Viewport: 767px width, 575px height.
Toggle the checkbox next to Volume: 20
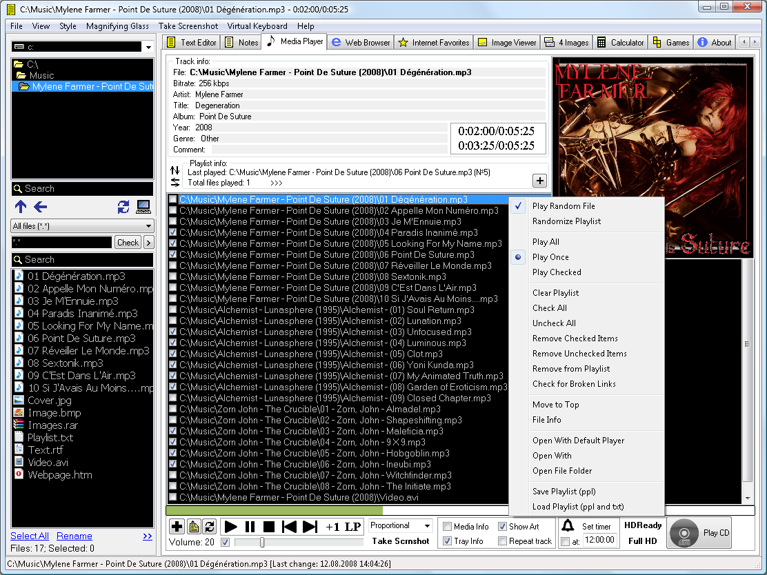(x=225, y=542)
